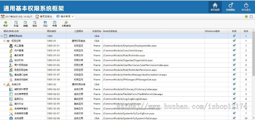Click the /CommonModule/IPManager/IPManagerList.aspx address cell
Screen dimensions: 255x120
[x=154, y=79]
